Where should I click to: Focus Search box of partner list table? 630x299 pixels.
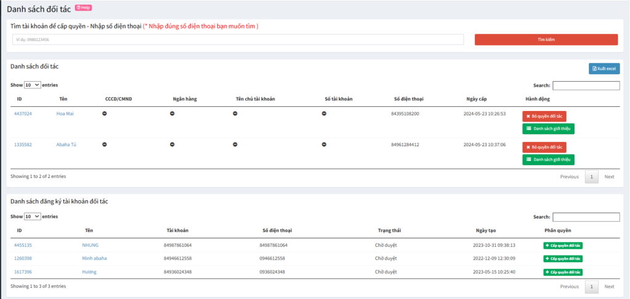(586, 86)
